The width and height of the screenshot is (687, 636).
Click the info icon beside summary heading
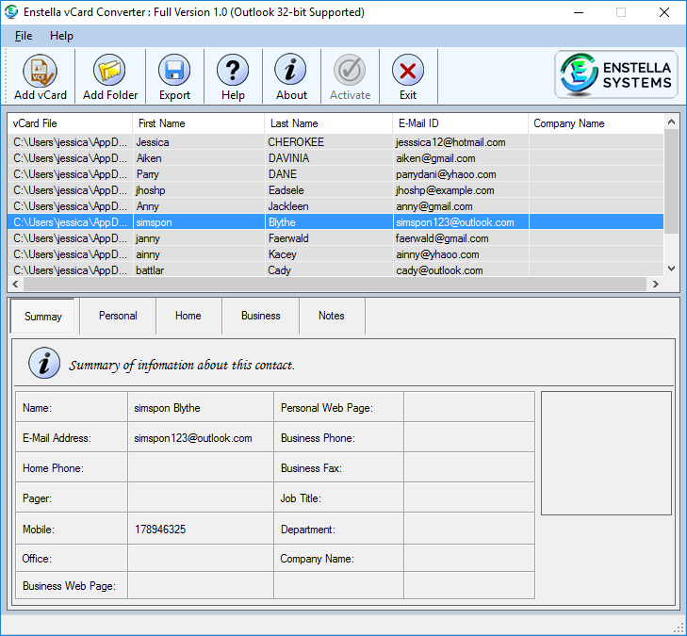tap(44, 363)
